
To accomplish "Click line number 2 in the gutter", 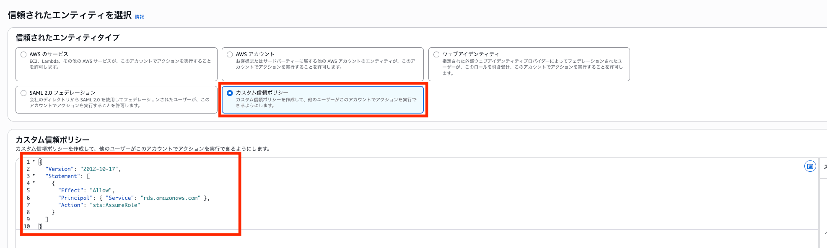I will click(29, 169).
